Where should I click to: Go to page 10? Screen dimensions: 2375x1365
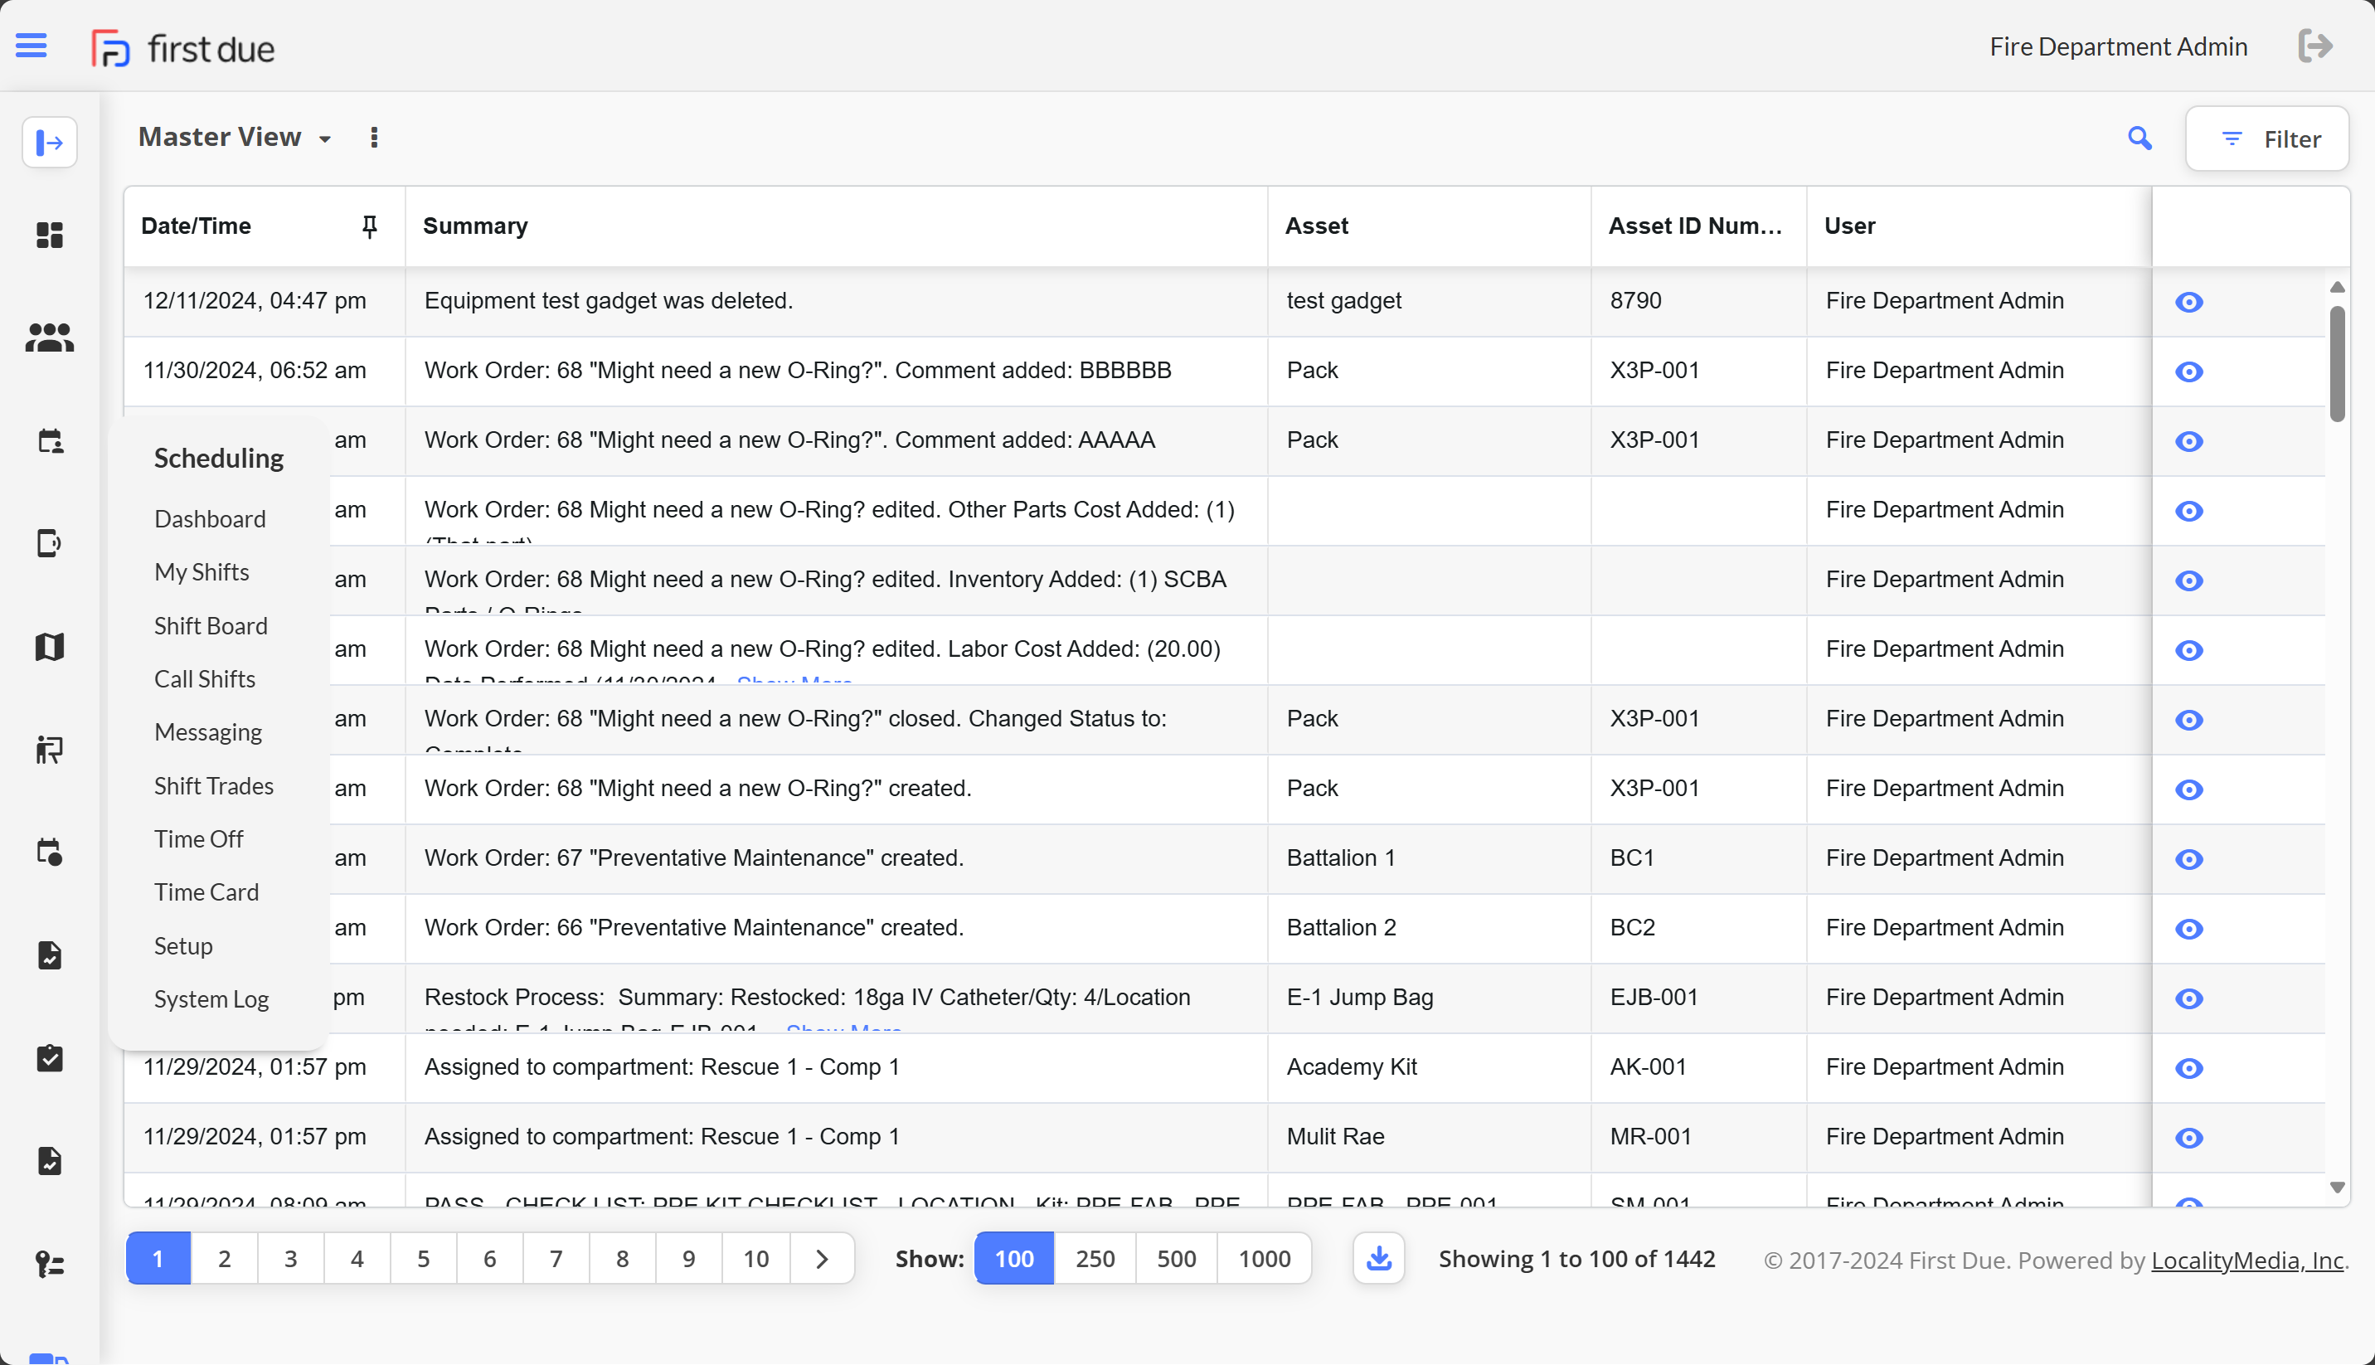click(x=755, y=1258)
